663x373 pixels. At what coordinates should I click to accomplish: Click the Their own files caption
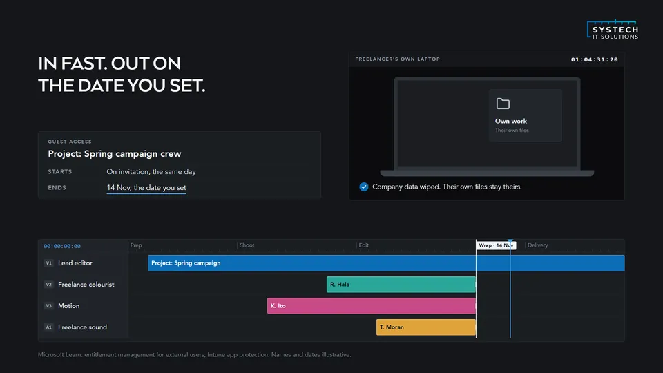point(512,131)
